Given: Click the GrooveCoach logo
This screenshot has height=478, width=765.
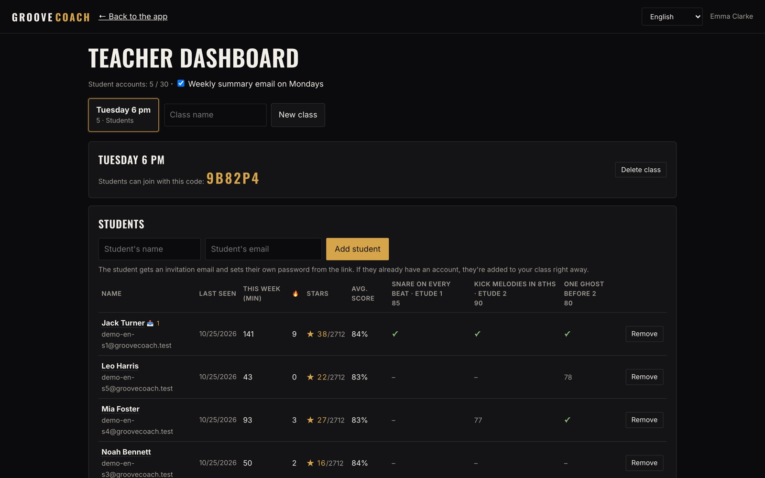Looking at the screenshot, I should (x=51, y=17).
